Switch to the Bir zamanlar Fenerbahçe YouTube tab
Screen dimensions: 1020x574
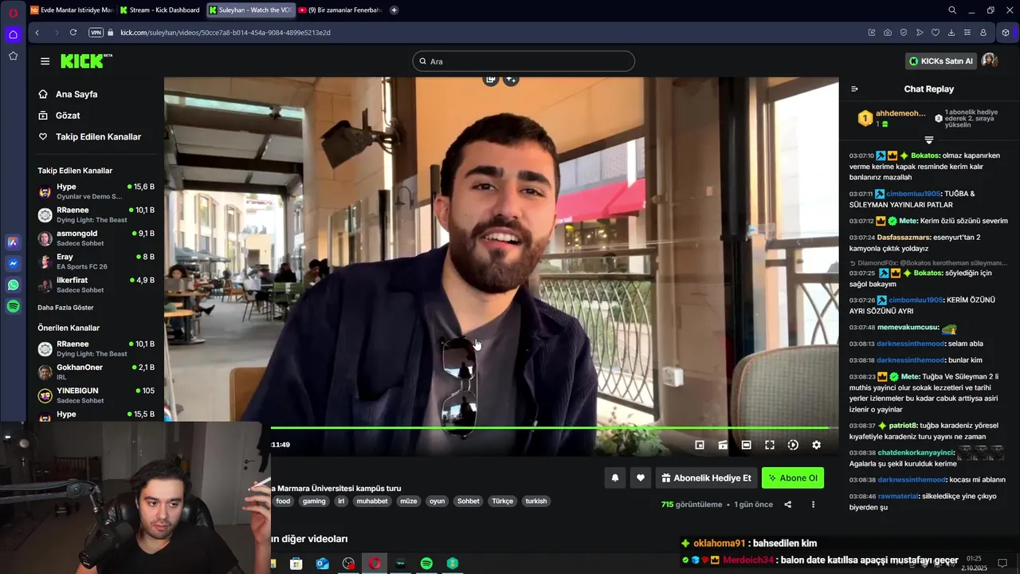click(x=340, y=10)
